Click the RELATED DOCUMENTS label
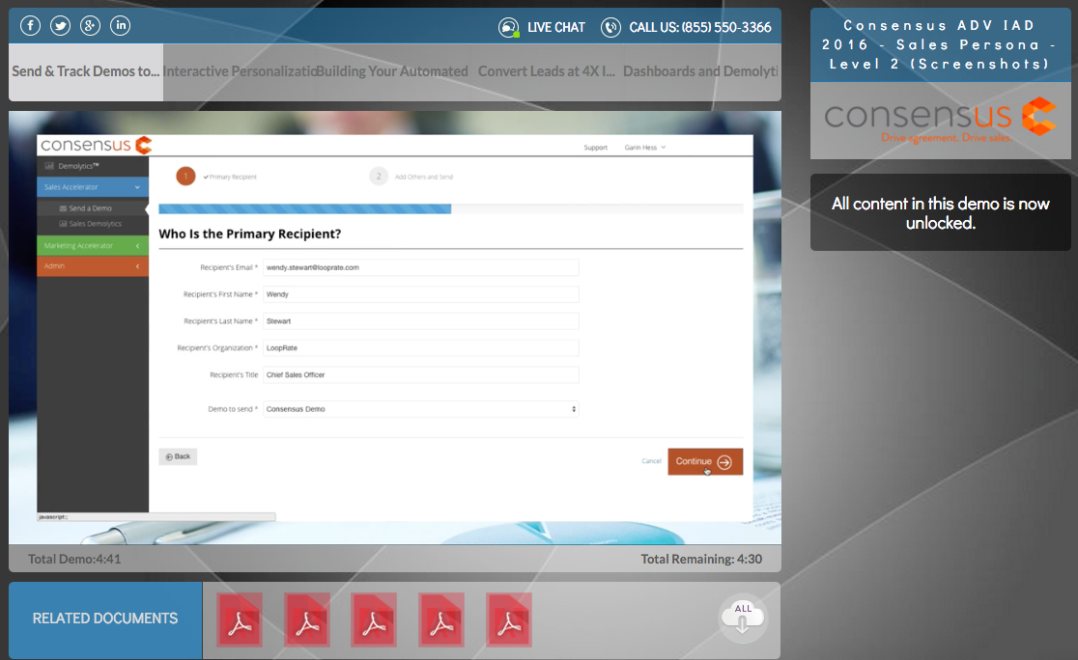 tap(105, 619)
